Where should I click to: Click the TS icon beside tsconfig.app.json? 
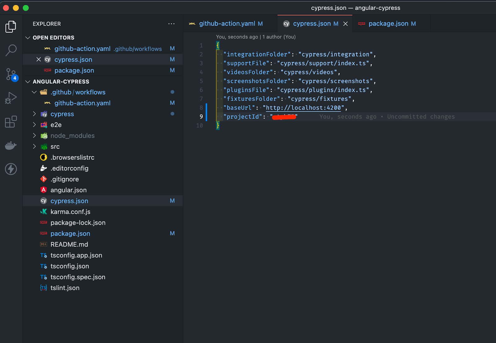[x=44, y=255]
